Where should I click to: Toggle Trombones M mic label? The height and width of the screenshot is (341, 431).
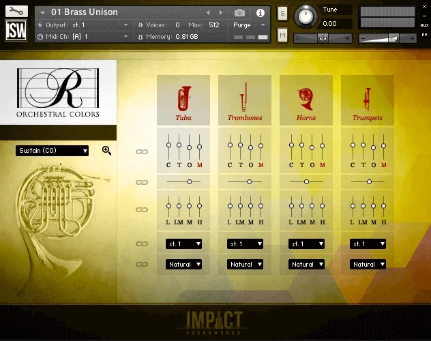click(x=261, y=165)
